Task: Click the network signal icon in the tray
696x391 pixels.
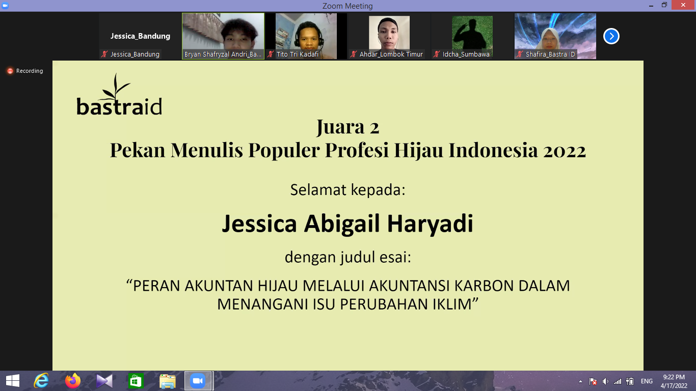Action: pos(618,381)
